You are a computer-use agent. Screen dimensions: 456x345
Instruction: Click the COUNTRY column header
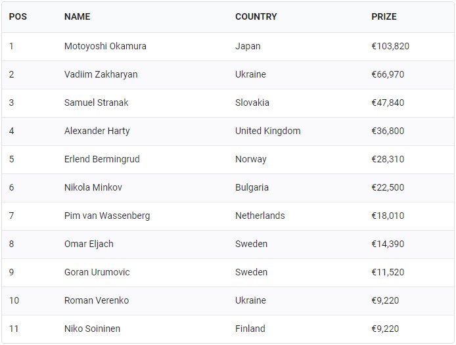point(256,16)
